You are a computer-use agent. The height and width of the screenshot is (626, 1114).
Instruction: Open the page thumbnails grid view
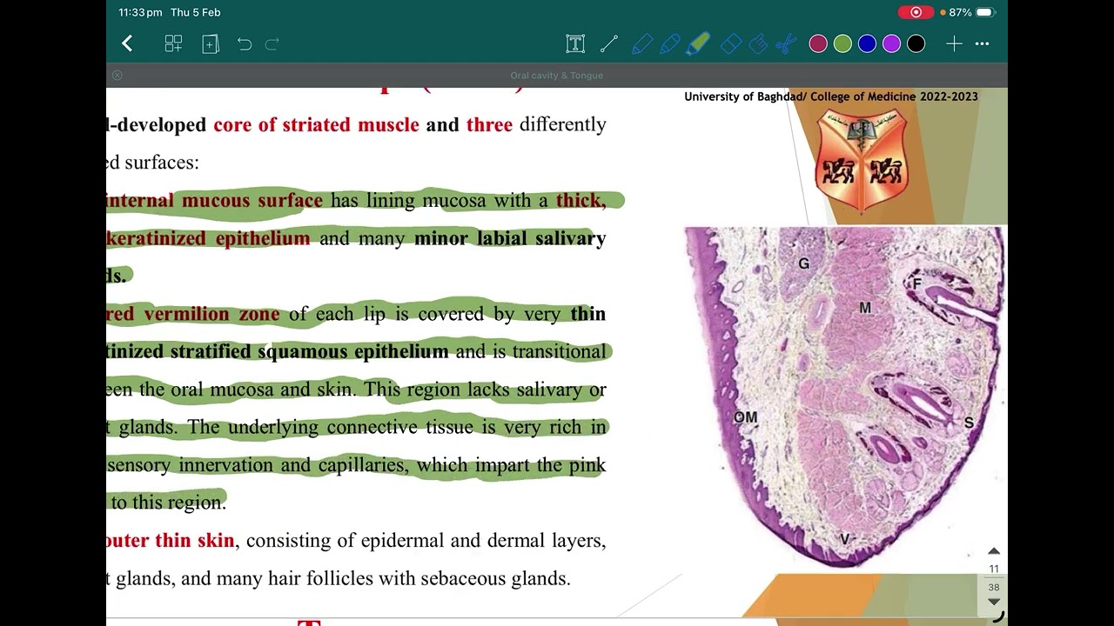tap(173, 43)
